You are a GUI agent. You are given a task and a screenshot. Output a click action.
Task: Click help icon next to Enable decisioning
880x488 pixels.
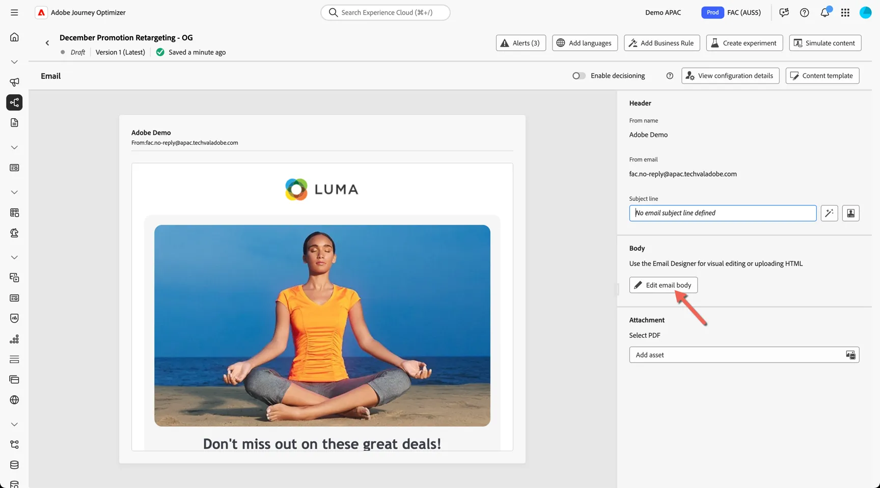[x=670, y=76]
